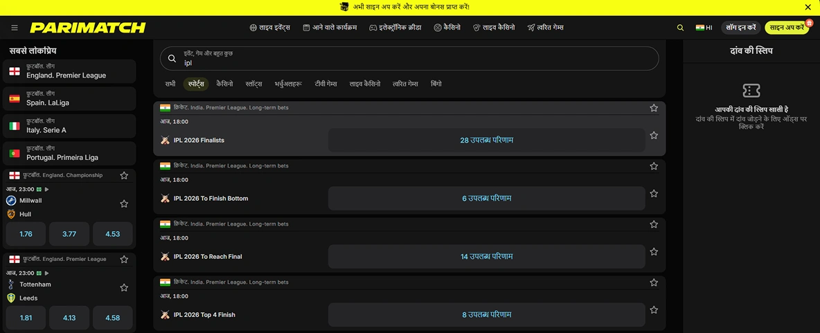
Task: Open 6 उपलब्ध परिणाम for Finish Bottom
Action: click(x=486, y=198)
